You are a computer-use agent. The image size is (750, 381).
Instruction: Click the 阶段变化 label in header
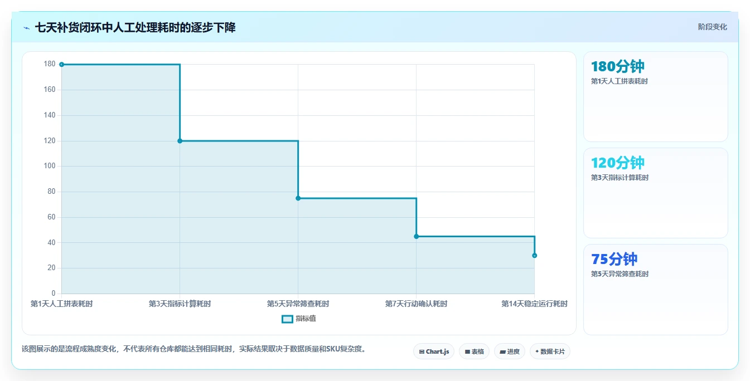(712, 27)
